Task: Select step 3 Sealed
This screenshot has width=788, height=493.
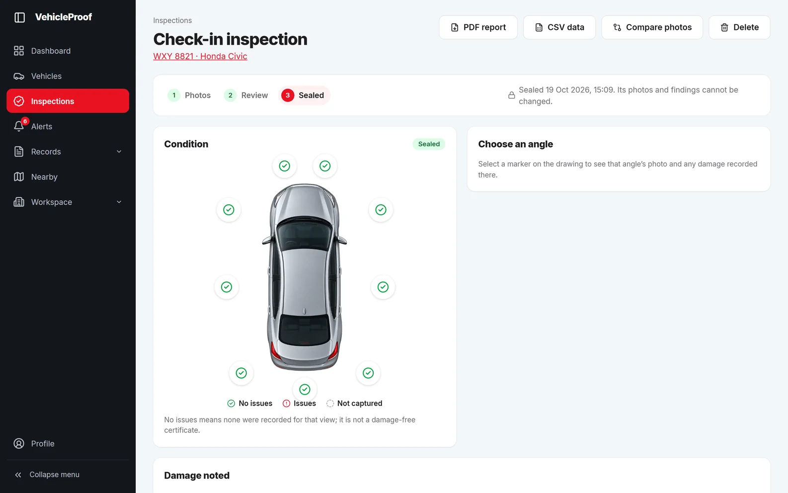Action: pyautogui.click(x=304, y=95)
